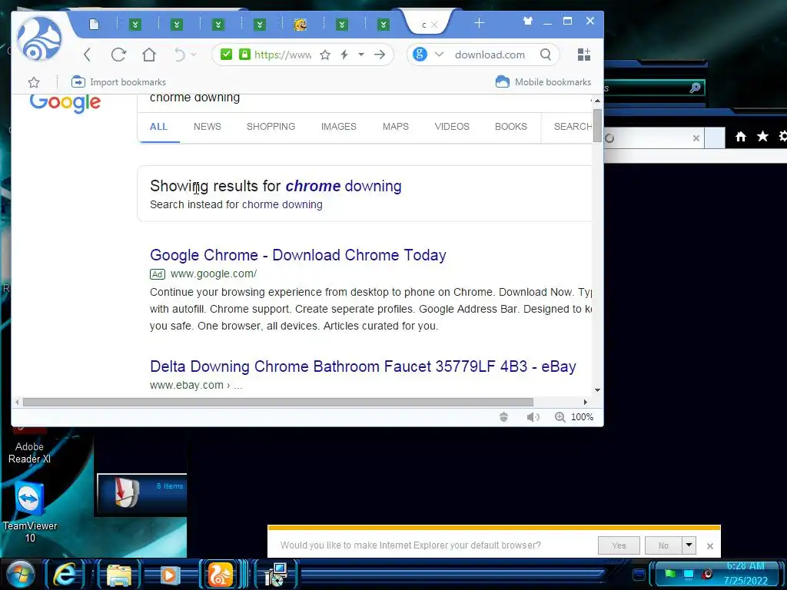Open the corrected 'chrome downing' link
The width and height of the screenshot is (787, 590).
coord(344,186)
